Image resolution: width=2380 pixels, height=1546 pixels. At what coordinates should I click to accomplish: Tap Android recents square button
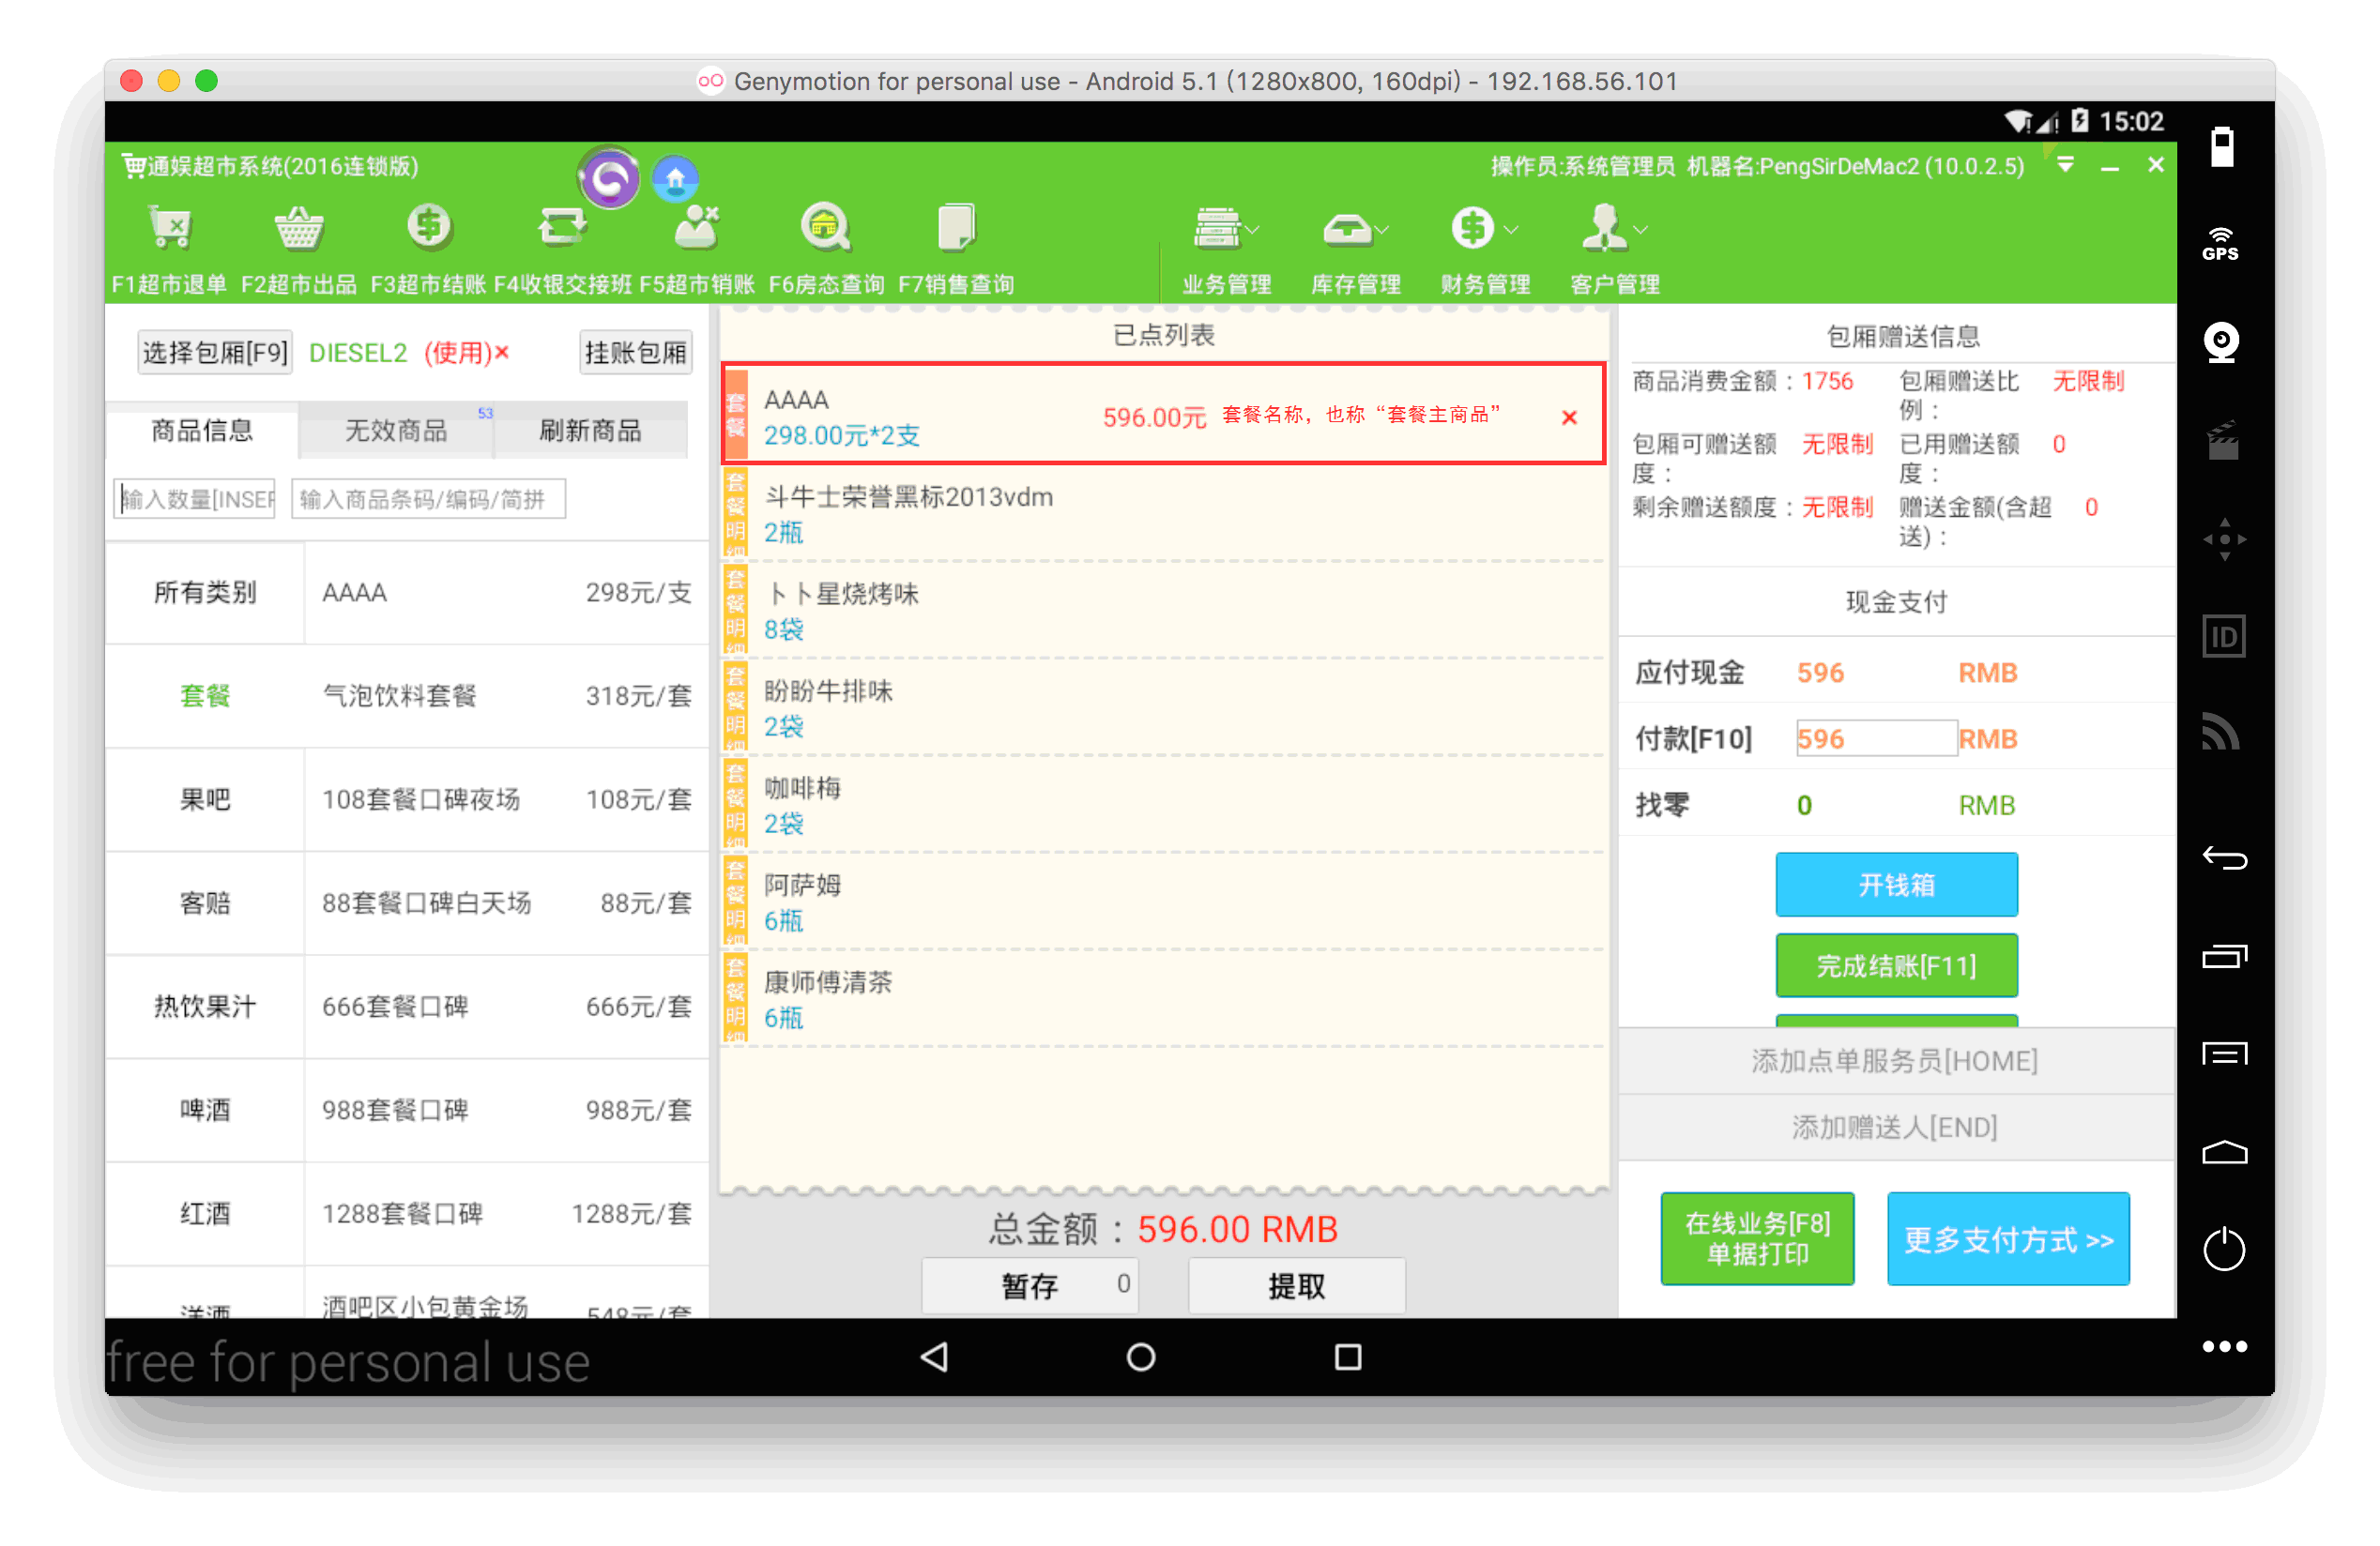click(1347, 1357)
